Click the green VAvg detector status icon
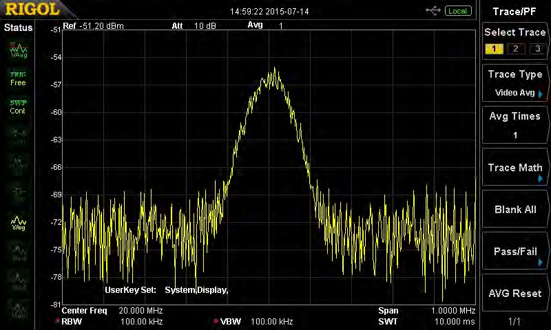This screenshot has height=330, width=551. [19, 50]
